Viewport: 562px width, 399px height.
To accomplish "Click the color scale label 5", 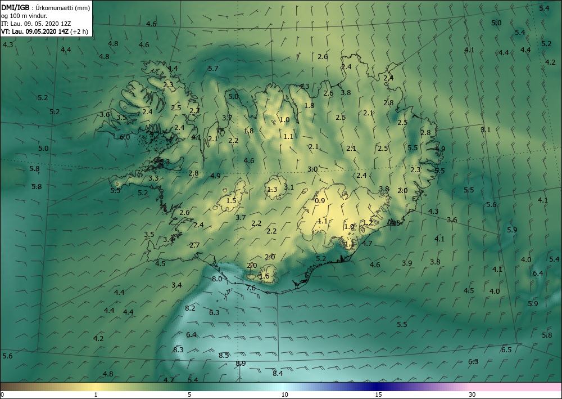I will [x=189, y=394].
